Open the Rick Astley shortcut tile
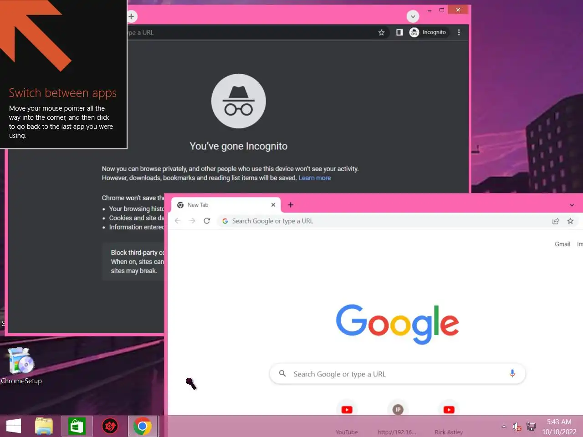Image resolution: width=583 pixels, height=437 pixels. [449, 417]
